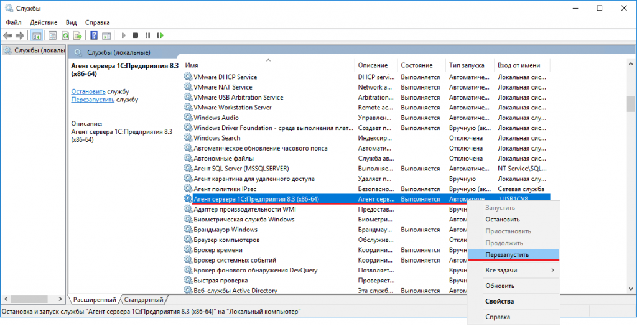Select Автоматическое обновление часового пояса row

(367, 148)
